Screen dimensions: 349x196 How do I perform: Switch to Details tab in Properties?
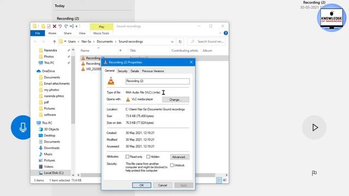(135, 71)
